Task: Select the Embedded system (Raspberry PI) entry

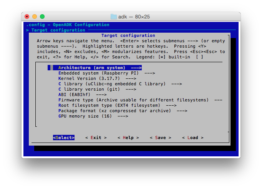Action: (106, 73)
